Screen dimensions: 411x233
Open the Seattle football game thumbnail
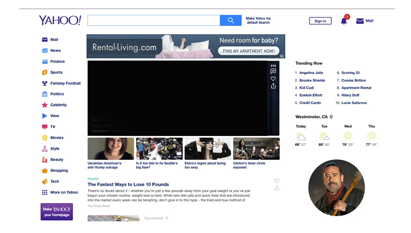click(x=159, y=149)
